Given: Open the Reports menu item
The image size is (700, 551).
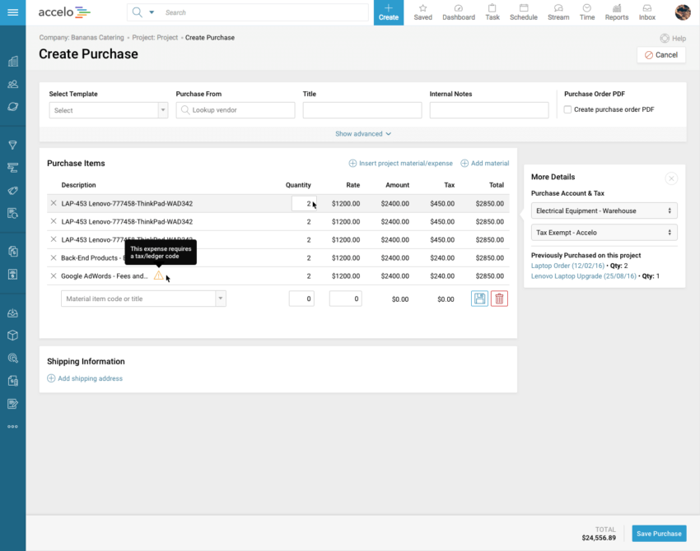Looking at the screenshot, I should (x=616, y=12).
